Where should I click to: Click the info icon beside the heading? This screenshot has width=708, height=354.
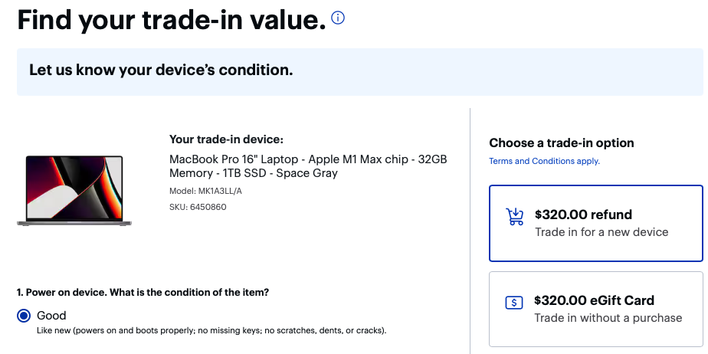click(337, 18)
